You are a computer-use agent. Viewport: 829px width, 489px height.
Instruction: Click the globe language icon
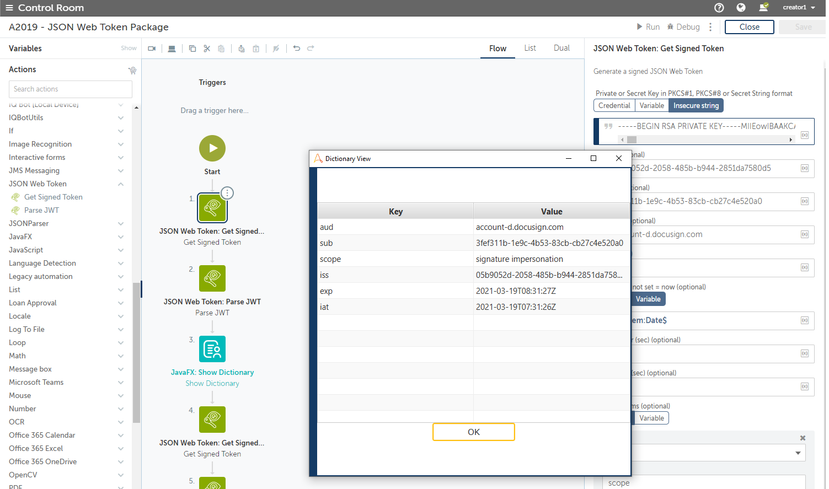[x=741, y=8]
